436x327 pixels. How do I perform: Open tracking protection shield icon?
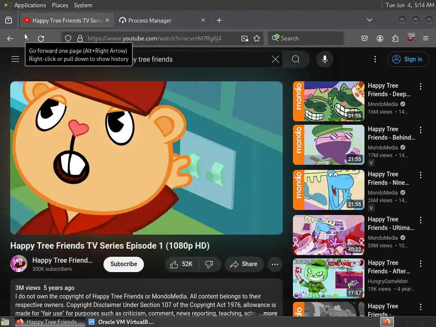(68, 38)
